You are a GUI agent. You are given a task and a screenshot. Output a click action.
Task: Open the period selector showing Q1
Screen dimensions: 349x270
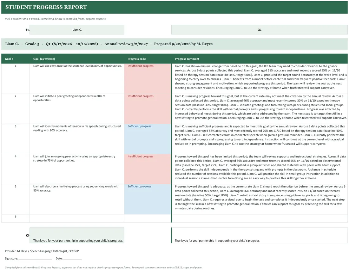(259, 29)
